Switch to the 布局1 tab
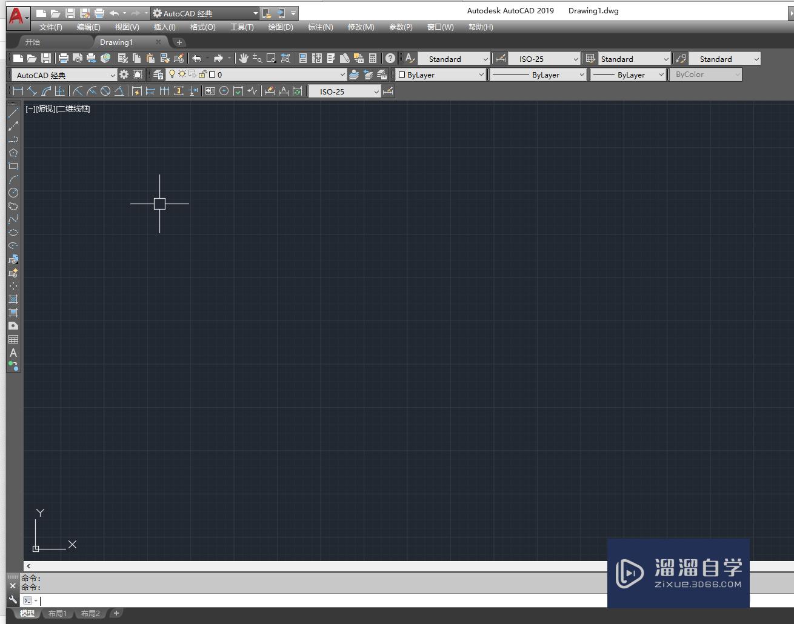Viewport: 794px width, 624px height. point(58,613)
